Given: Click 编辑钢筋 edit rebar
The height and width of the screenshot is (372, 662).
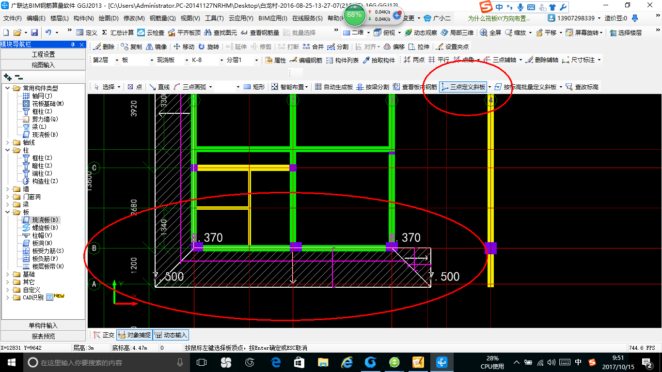Looking at the screenshot, I should point(306,60).
